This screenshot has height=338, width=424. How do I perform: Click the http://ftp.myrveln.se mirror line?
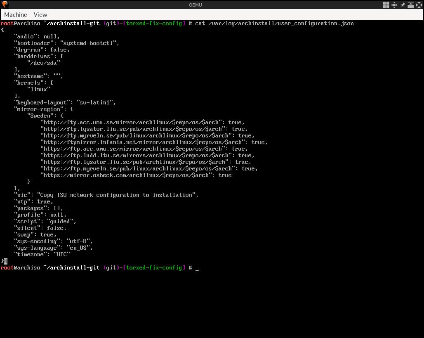[147, 136]
